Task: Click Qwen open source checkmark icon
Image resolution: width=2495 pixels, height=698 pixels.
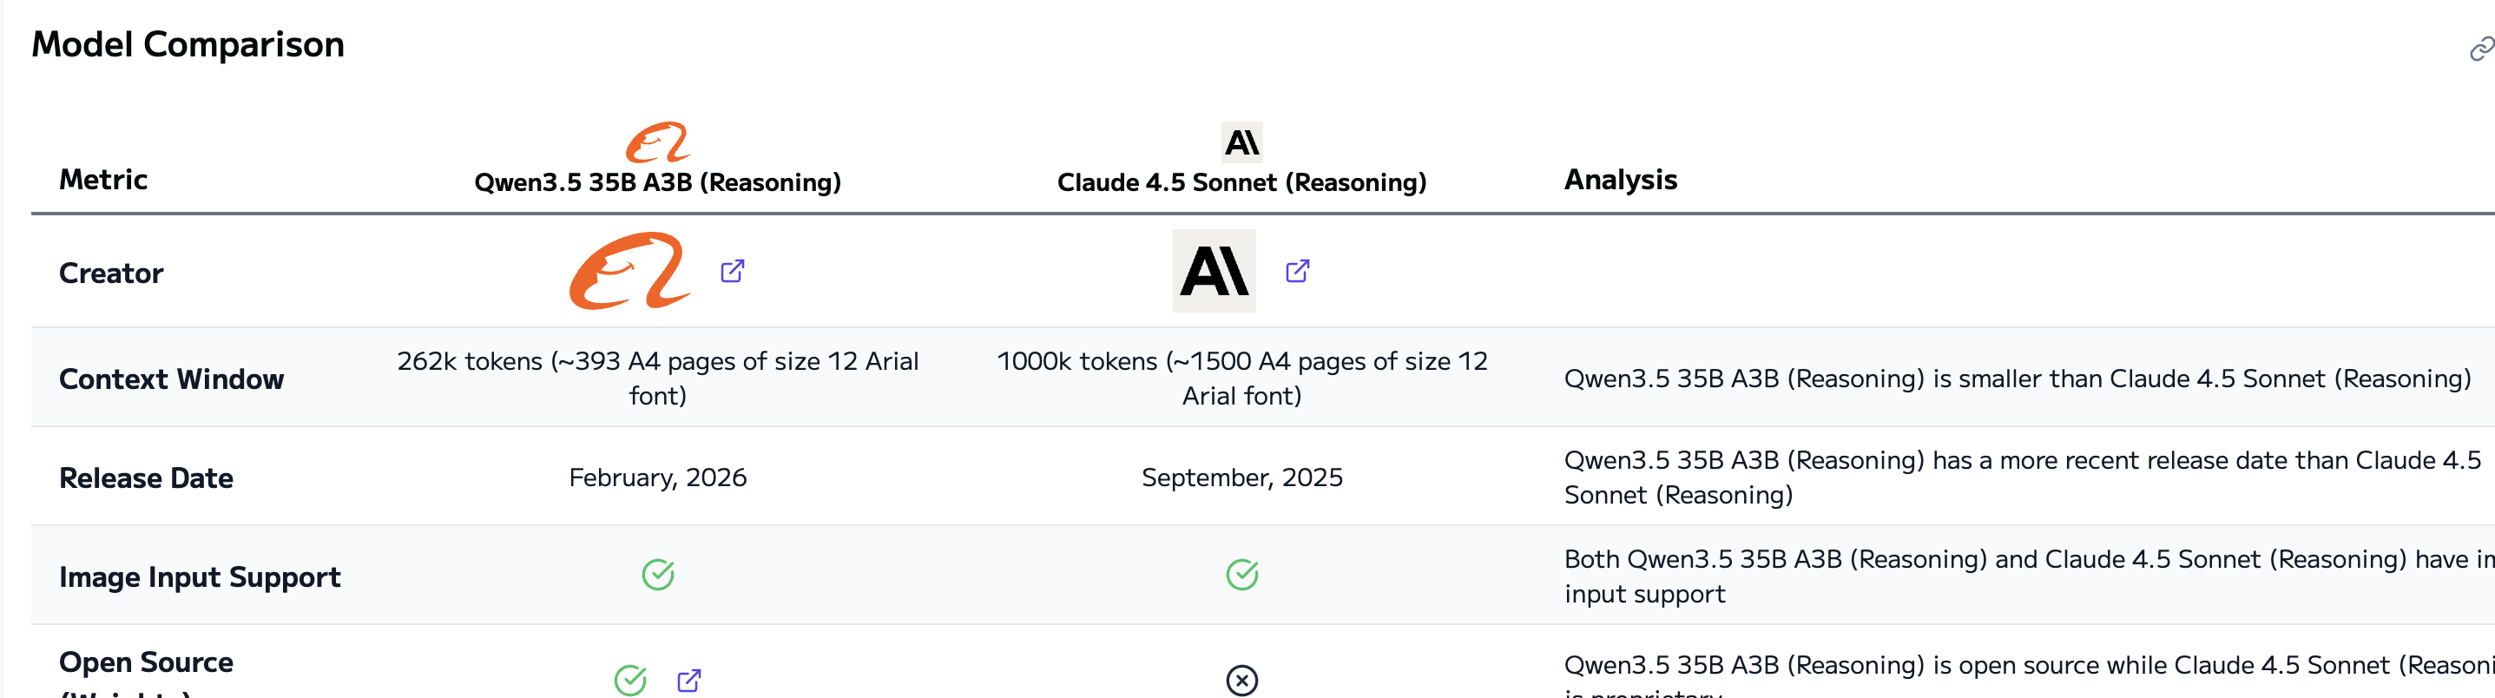Action: [x=630, y=680]
